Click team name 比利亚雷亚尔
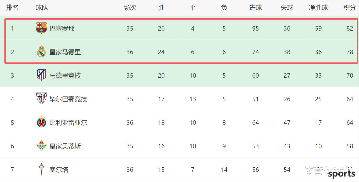The height and width of the screenshot is (182, 359). (68, 122)
